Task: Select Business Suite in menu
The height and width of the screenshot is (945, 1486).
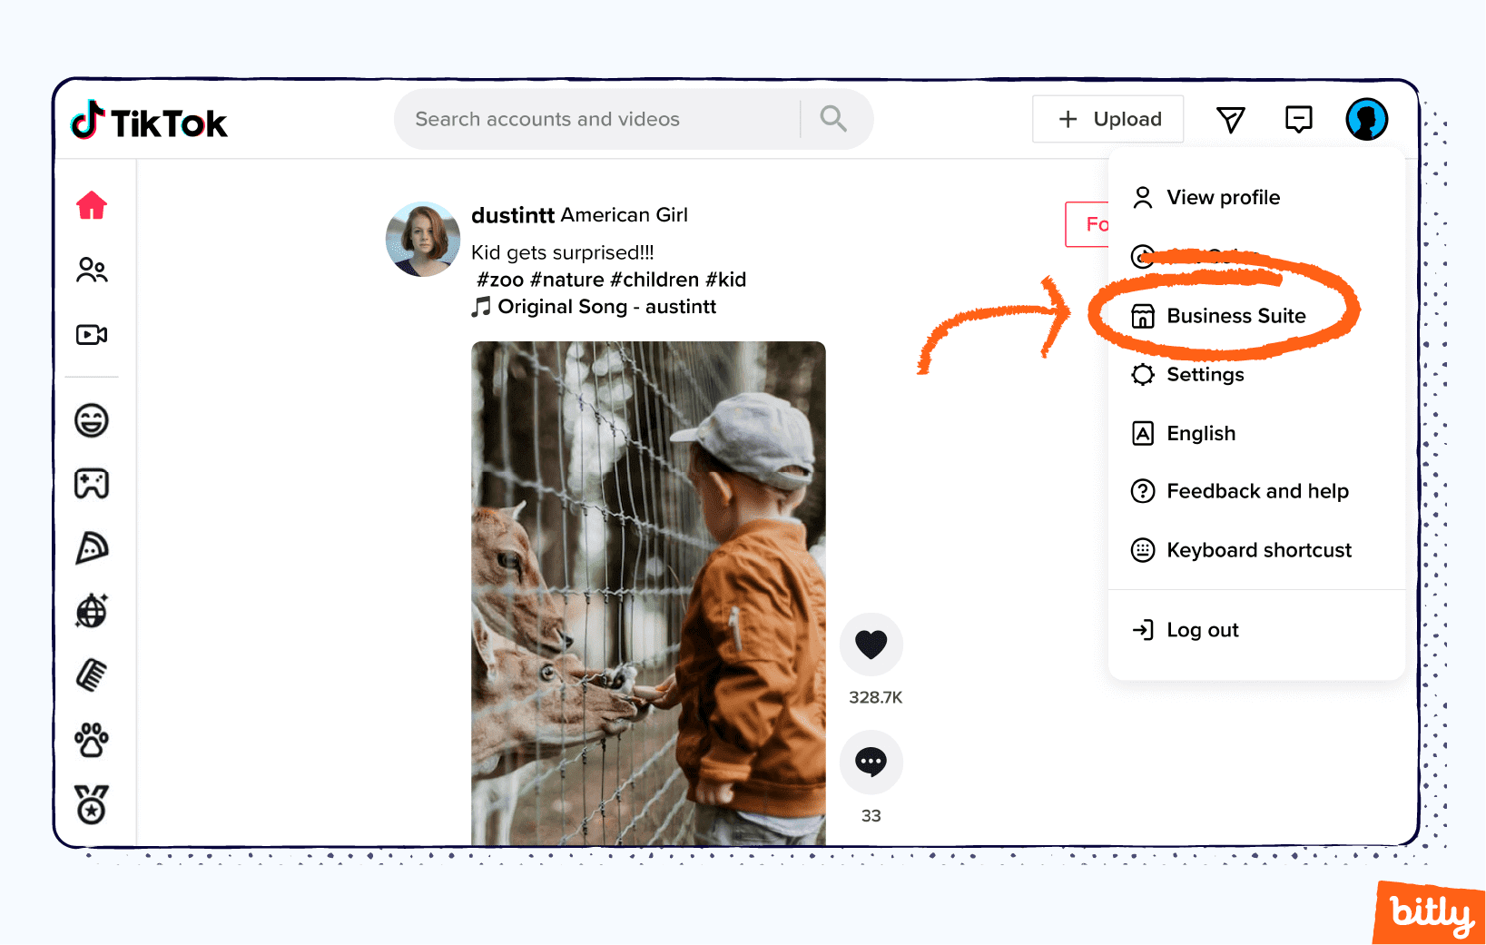Action: (x=1256, y=316)
